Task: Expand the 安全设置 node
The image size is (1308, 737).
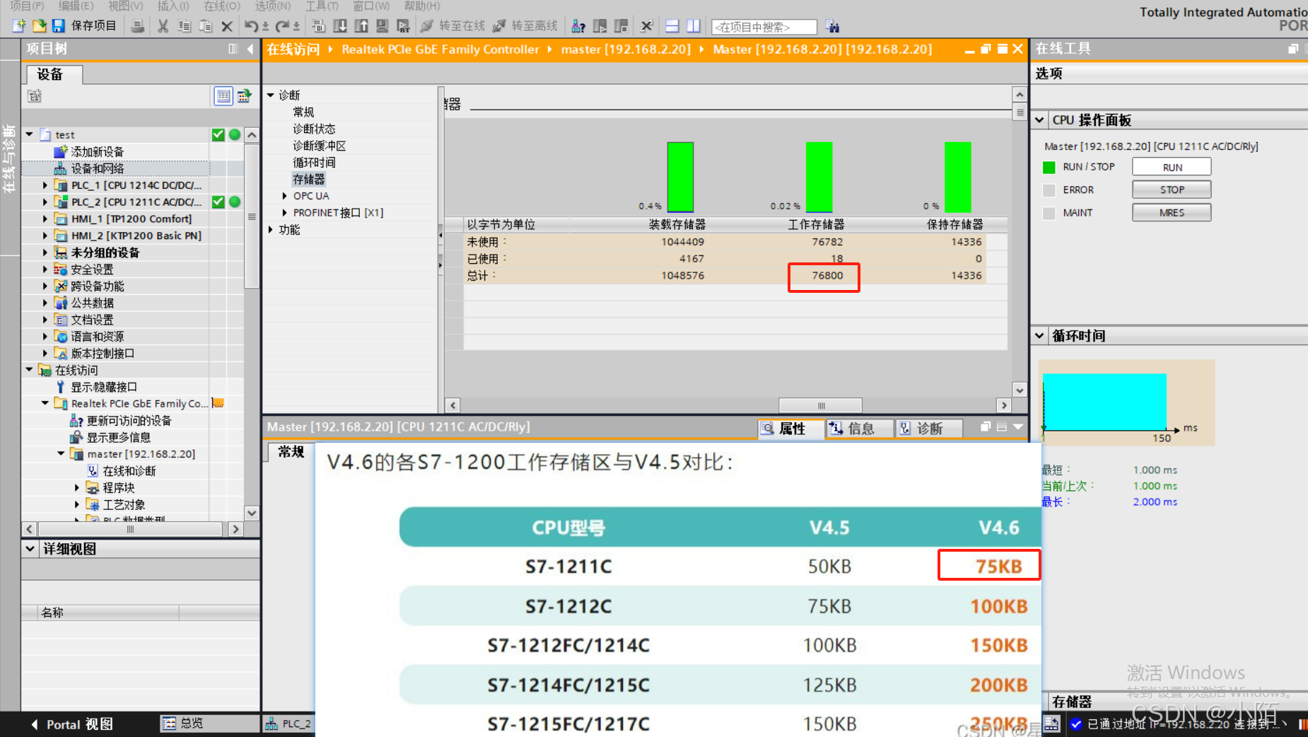Action: coord(45,269)
